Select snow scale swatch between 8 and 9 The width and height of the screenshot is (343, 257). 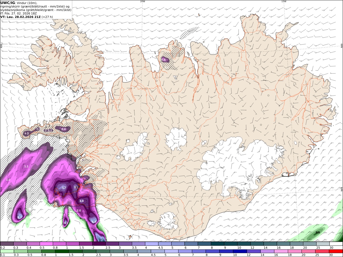point(217,244)
